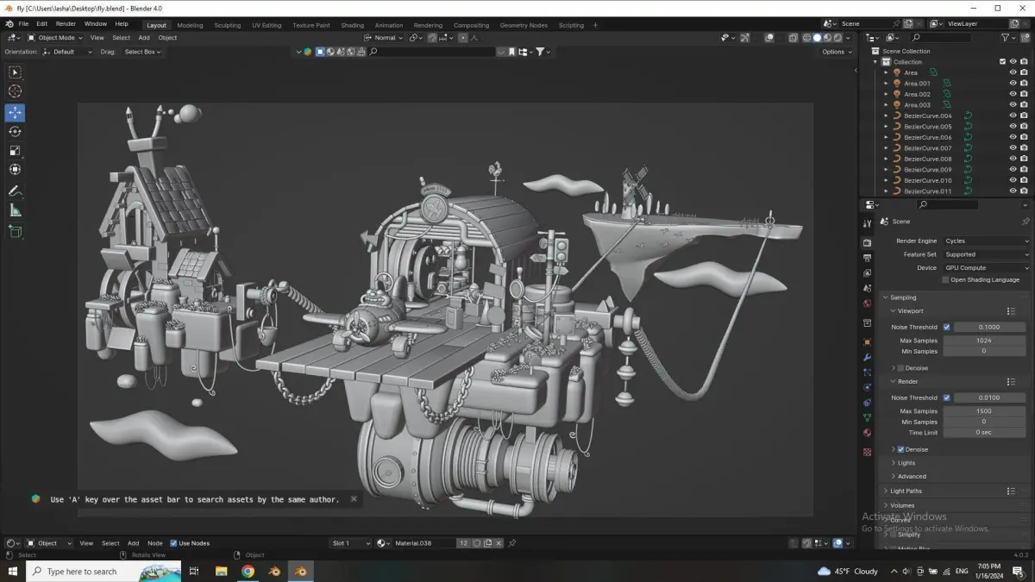Open the node editor Node menu
Viewport: 1035px width, 582px height.
coord(155,543)
